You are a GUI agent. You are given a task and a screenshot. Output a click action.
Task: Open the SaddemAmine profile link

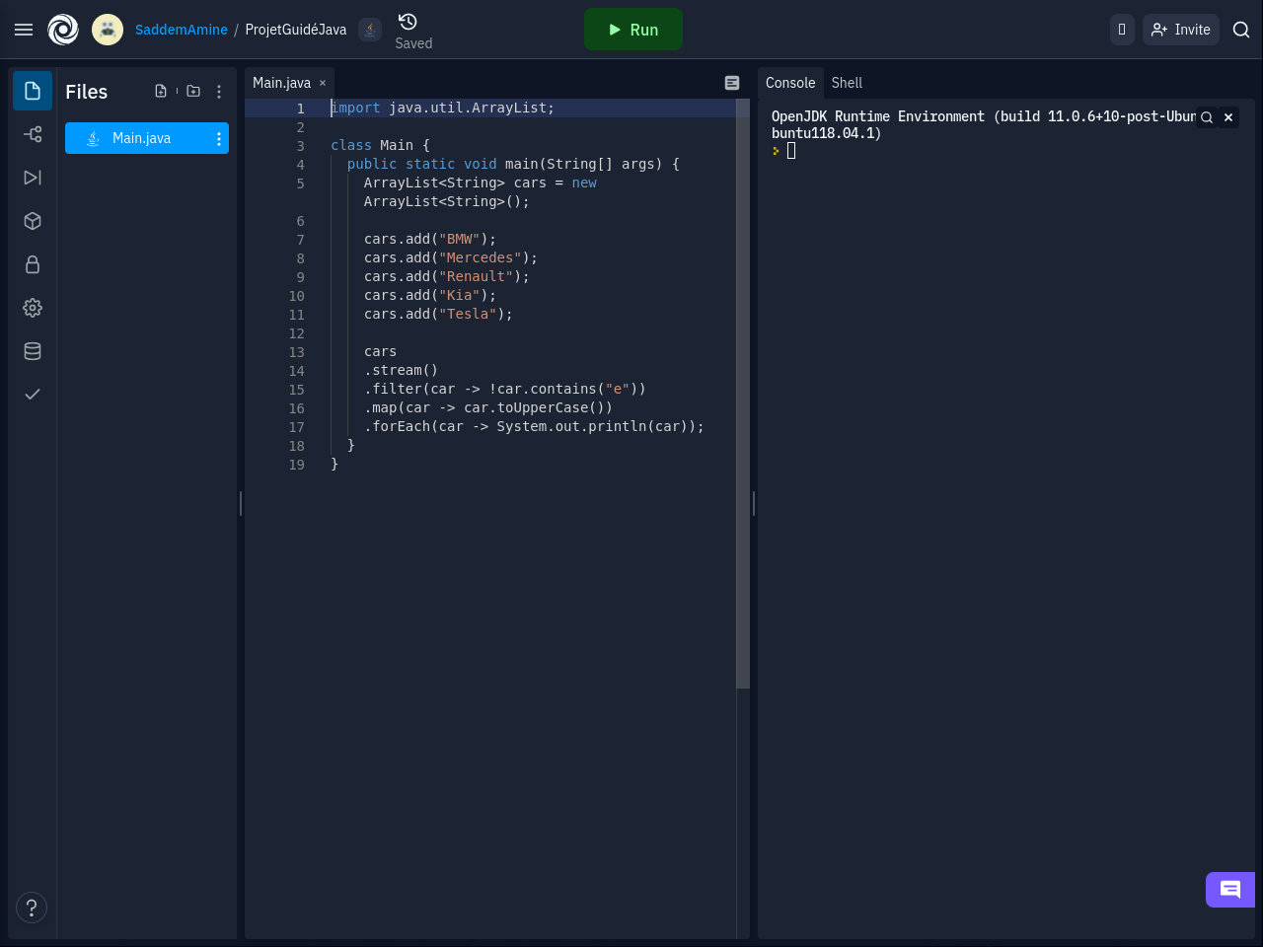182,30
